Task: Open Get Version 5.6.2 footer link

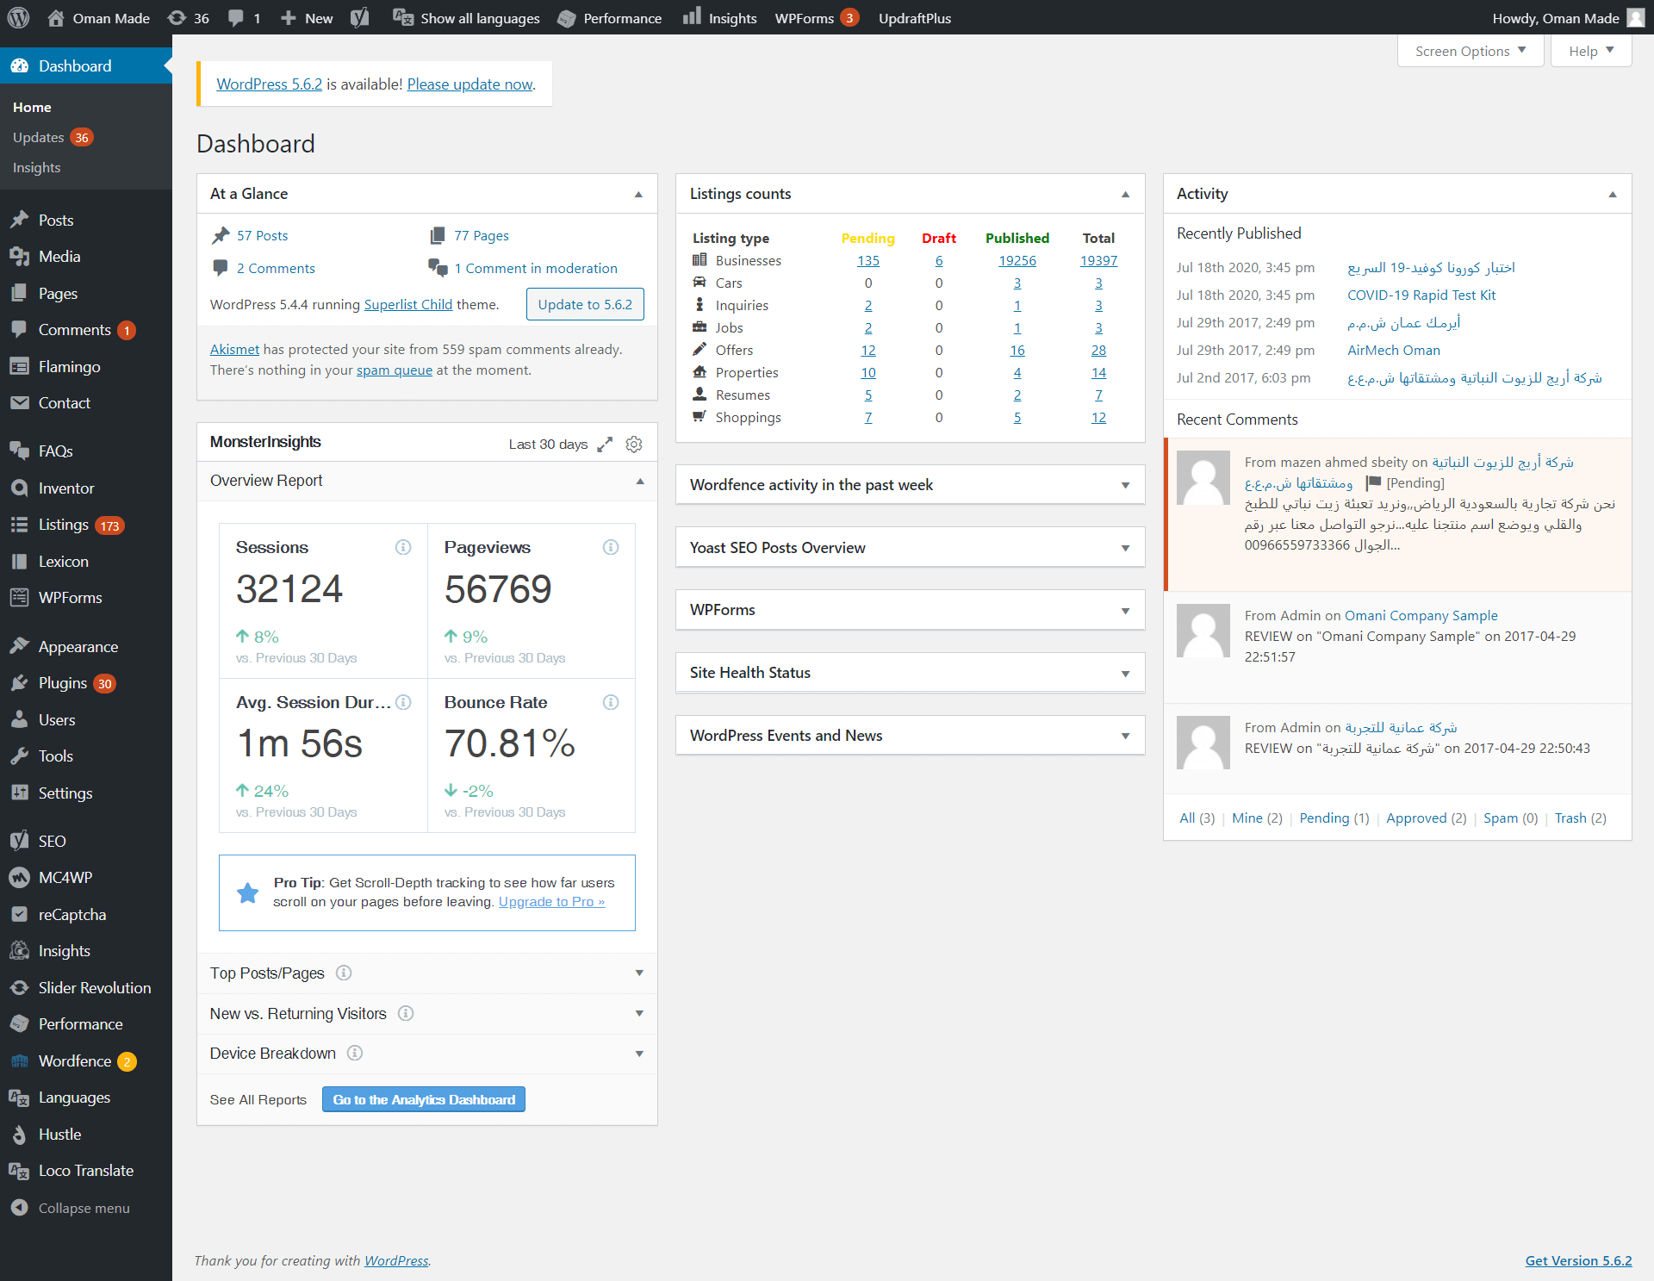Action: click(x=1578, y=1260)
